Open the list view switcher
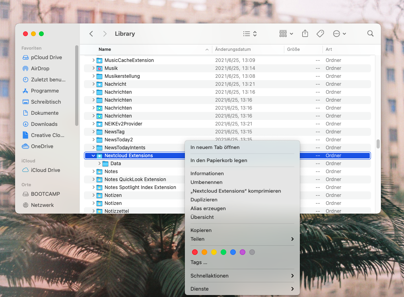This screenshot has height=297, width=404. click(250, 34)
